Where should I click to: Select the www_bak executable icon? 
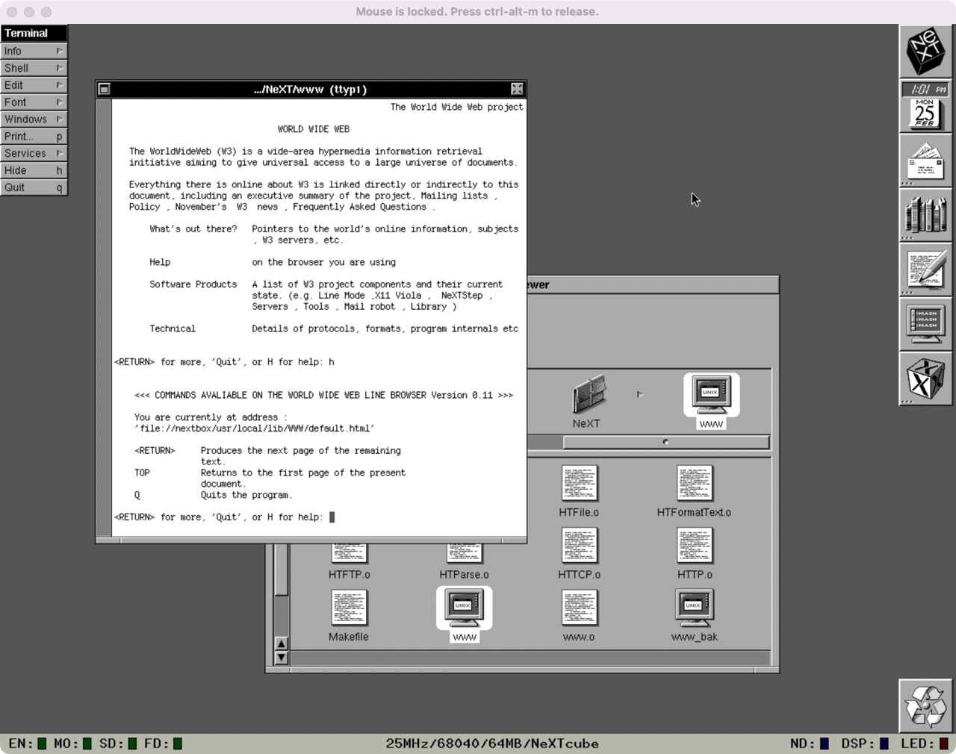(x=695, y=608)
